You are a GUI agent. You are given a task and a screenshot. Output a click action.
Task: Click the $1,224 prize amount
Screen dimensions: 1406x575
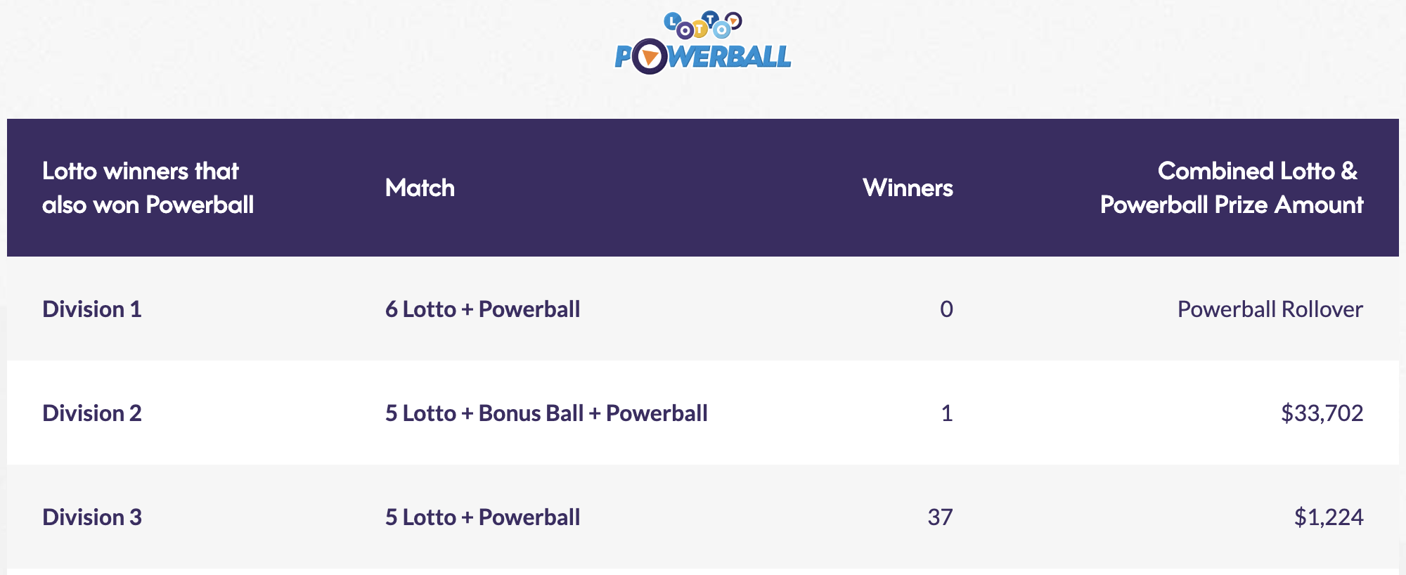(1329, 517)
